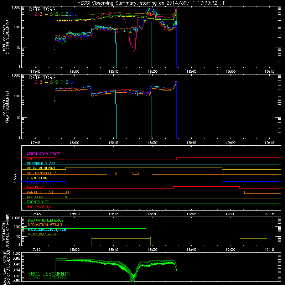Select orange detector 3 in rear segments legend
Image resolution: width=285 pixels, height=285 pixels.
click(41, 82)
